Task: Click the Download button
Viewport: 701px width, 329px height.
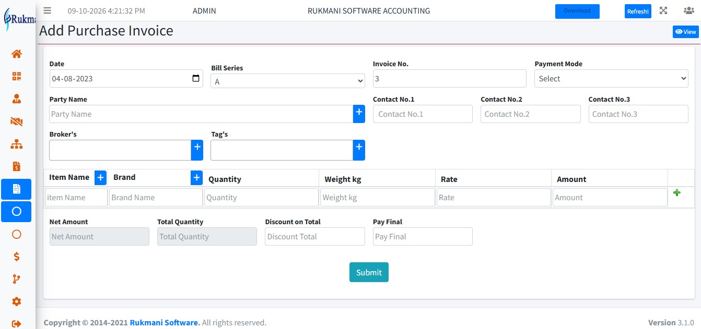Action: 577,11
